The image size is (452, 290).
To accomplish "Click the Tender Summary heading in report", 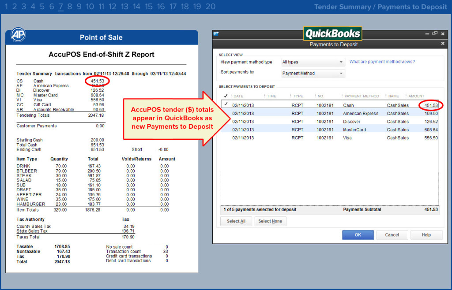I will click(x=34, y=74).
